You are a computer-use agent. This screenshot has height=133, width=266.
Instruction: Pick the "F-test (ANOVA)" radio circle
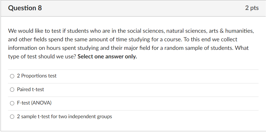12,103
